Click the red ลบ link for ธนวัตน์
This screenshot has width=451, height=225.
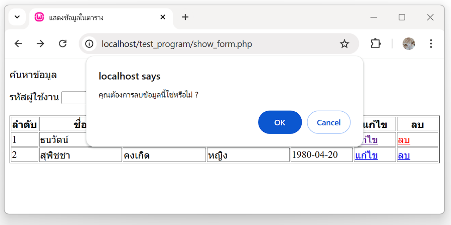(x=404, y=140)
